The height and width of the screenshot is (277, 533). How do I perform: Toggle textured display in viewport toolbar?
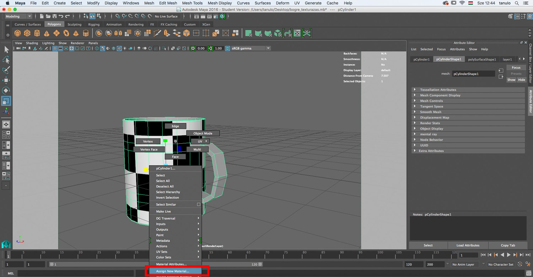(x=119, y=49)
